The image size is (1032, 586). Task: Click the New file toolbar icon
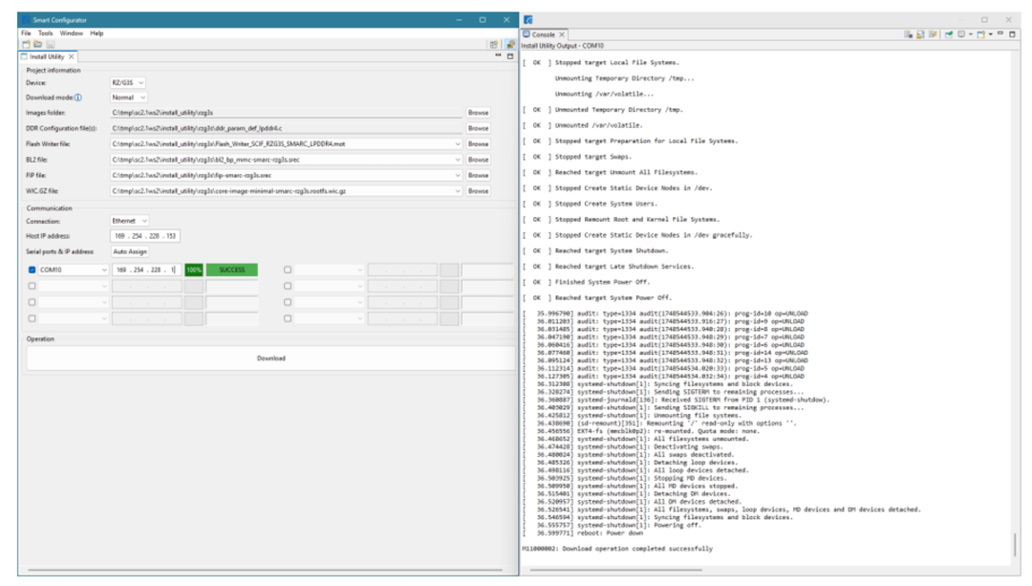[26, 44]
